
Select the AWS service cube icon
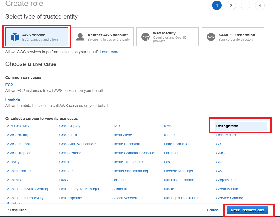[14, 37]
